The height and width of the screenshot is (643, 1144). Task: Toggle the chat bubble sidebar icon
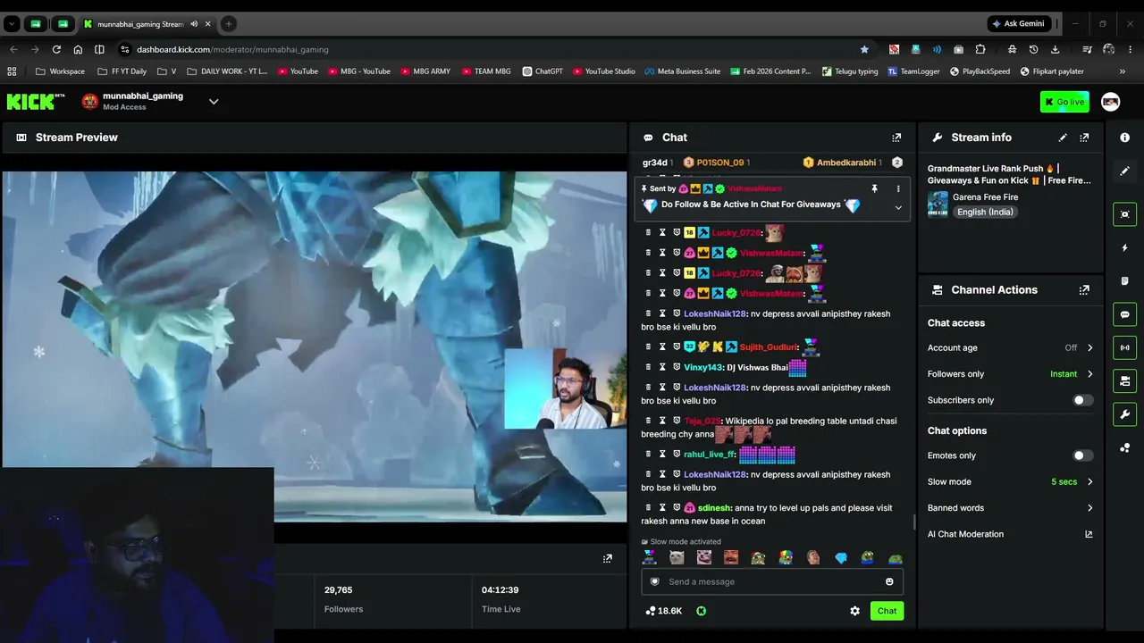tap(1124, 314)
